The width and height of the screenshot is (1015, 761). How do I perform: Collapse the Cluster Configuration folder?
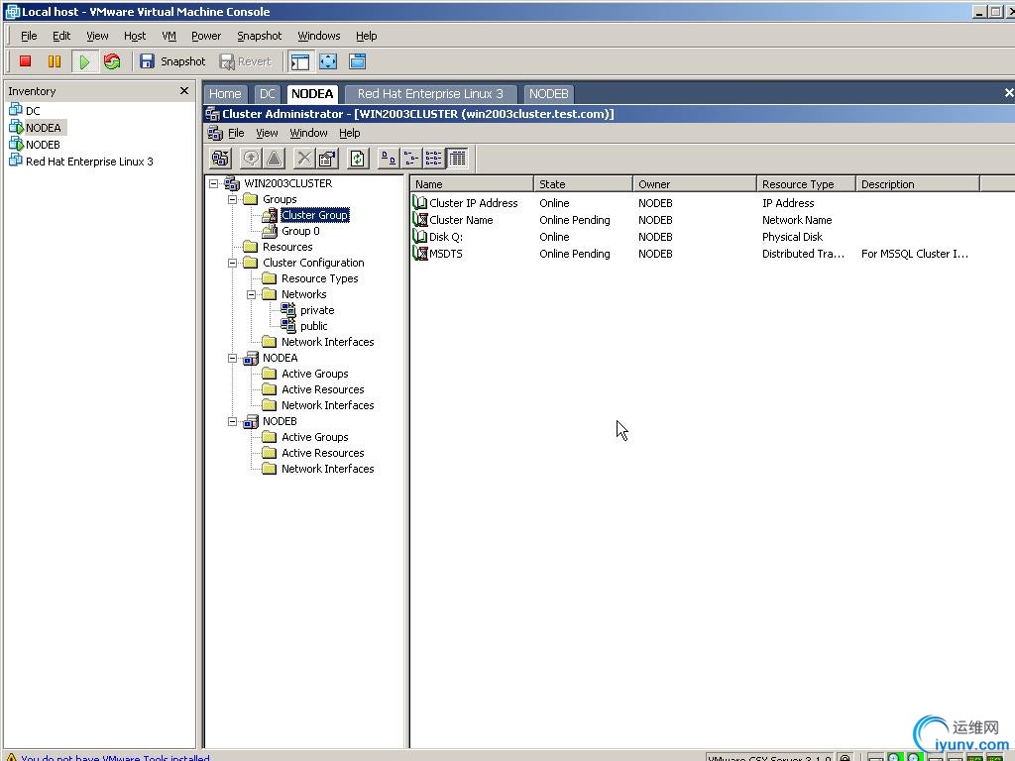click(x=232, y=263)
